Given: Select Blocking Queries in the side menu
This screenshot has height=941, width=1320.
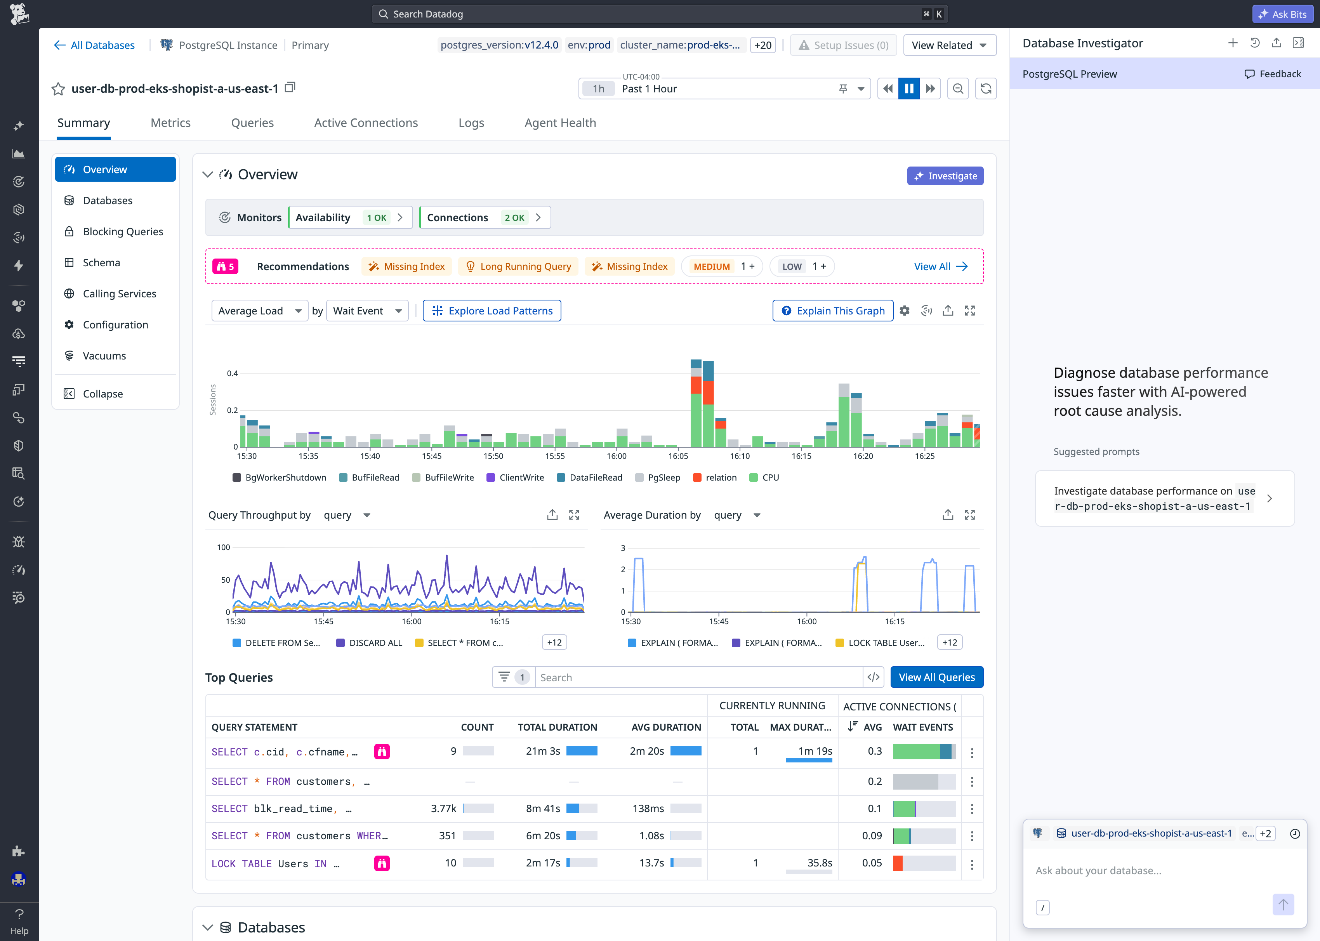Looking at the screenshot, I should click(x=115, y=232).
